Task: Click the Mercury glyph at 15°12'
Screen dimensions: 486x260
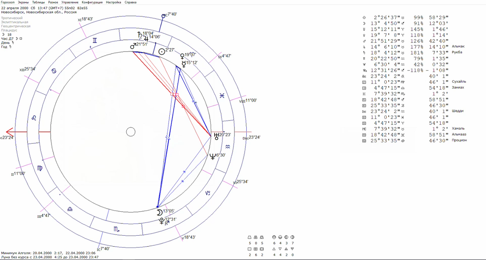Action: [x=184, y=64]
